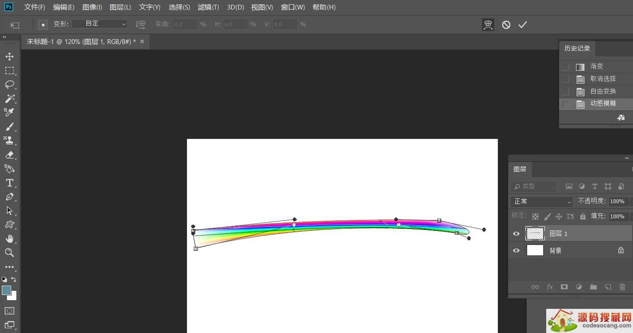Open the 窗口(W) menu
Image resolution: width=633 pixels, height=333 pixels.
pos(293,7)
